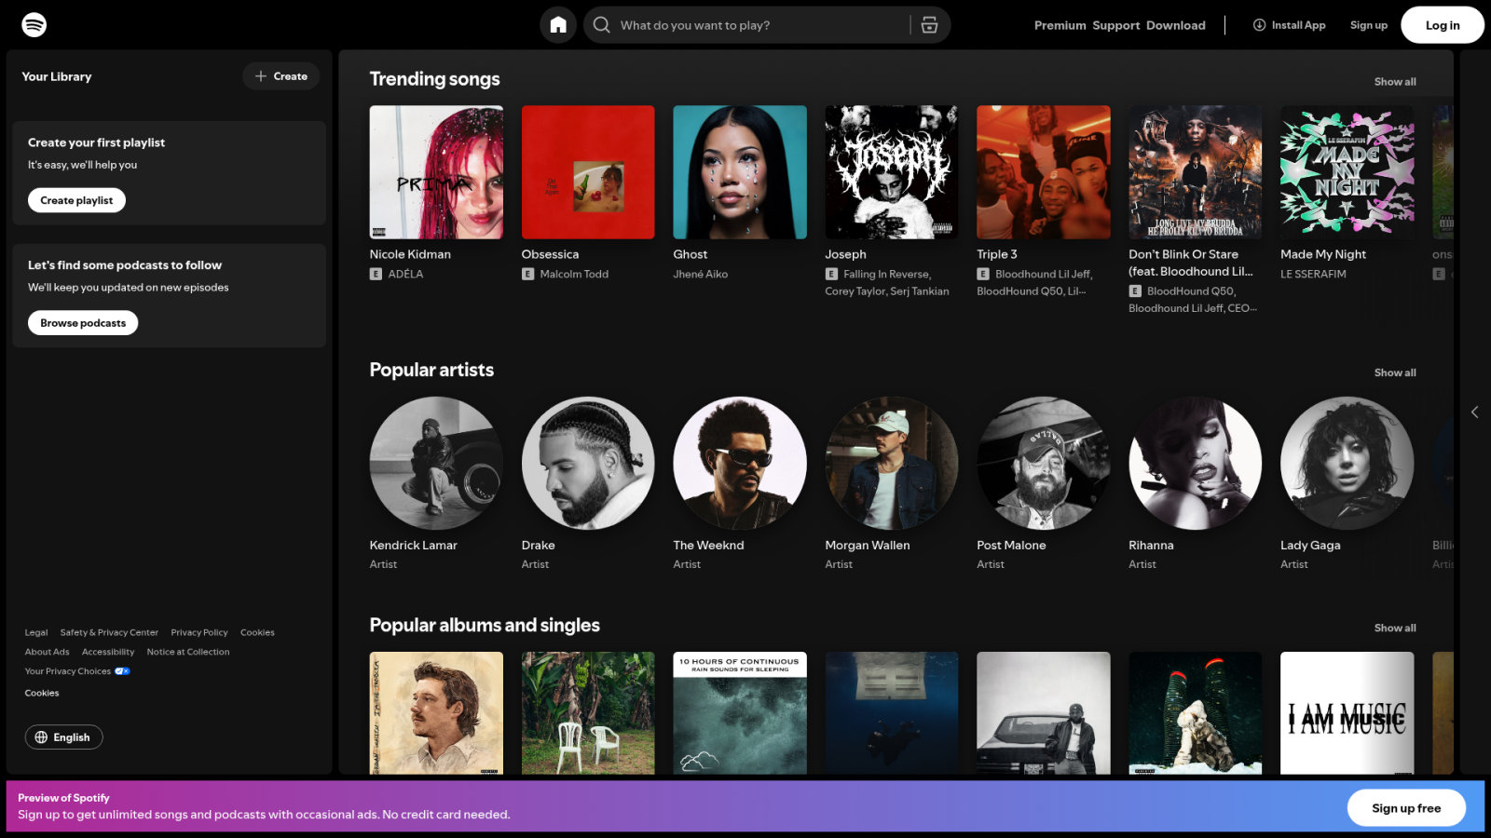The image size is (1491, 838).
Task: Click the globe icon beside English
Action: [41, 737]
